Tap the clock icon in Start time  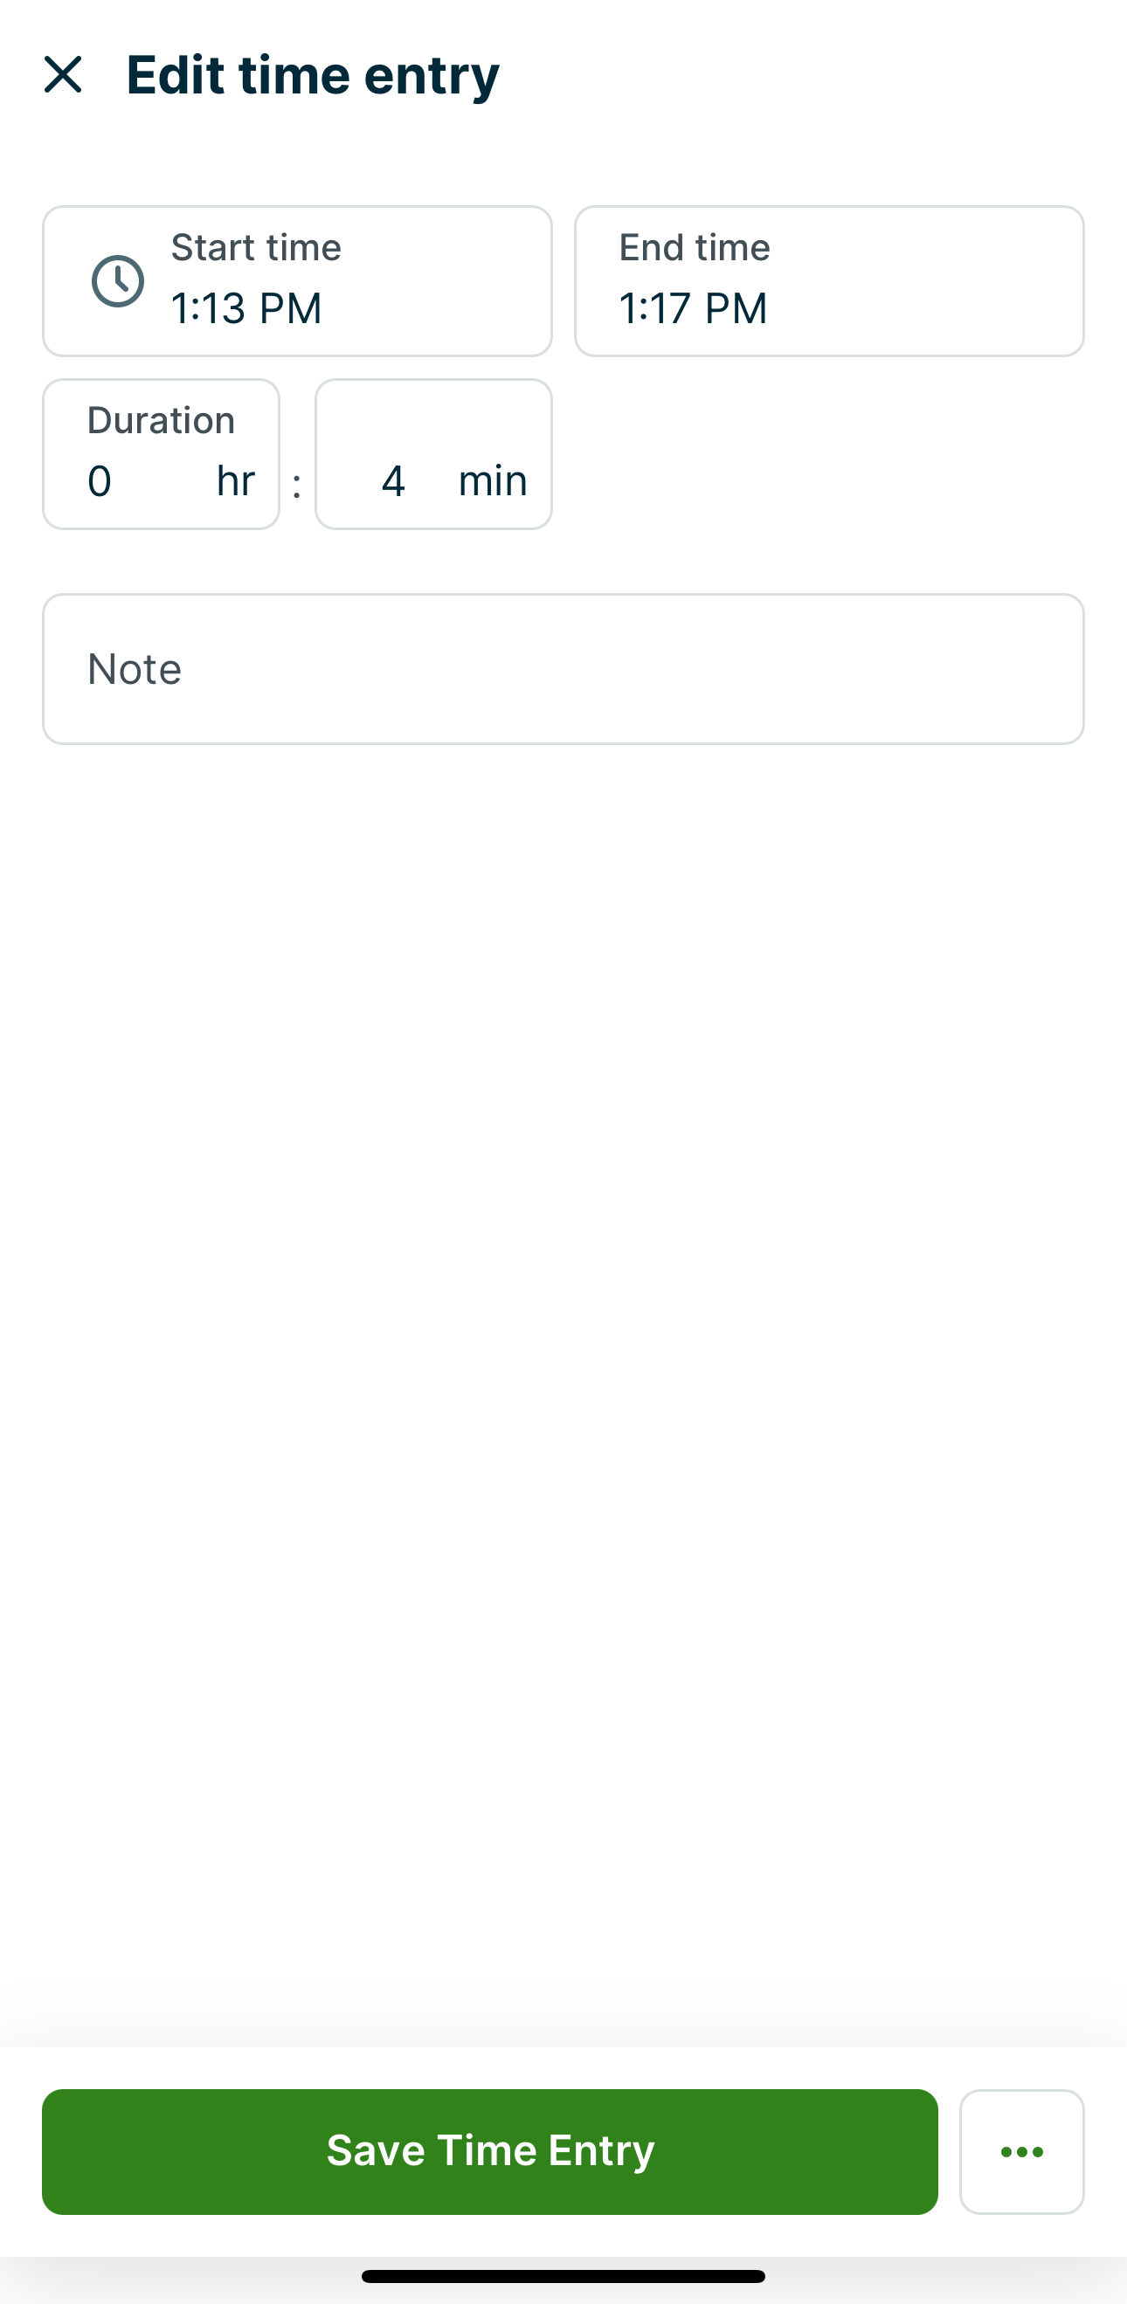[x=118, y=282]
